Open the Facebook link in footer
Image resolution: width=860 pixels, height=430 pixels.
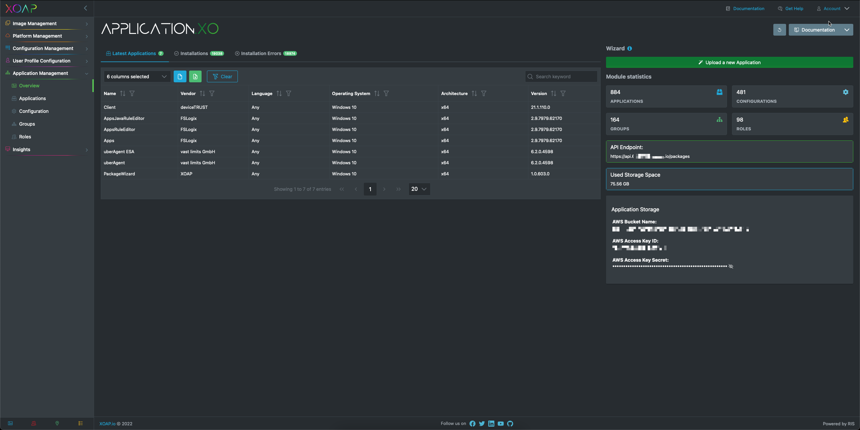pyautogui.click(x=472, y=424)
